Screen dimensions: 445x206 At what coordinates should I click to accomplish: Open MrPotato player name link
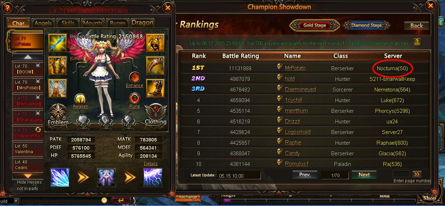tap(295, 68)
